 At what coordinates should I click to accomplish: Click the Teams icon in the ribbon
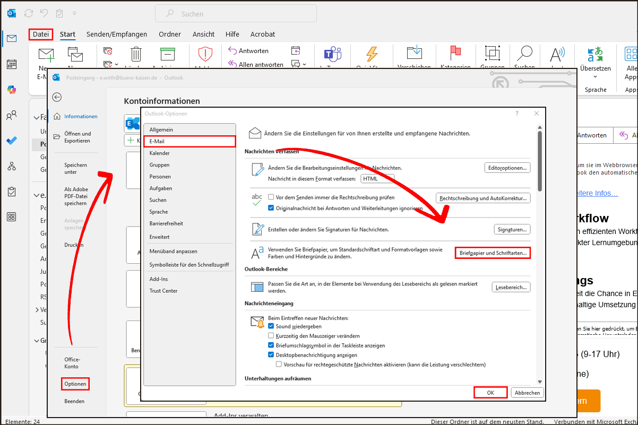[x=332, y=54]
